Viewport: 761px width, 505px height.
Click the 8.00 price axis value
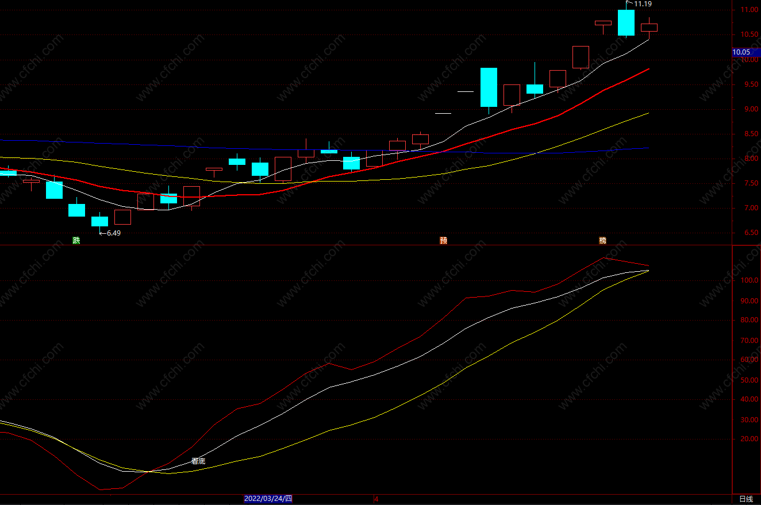(751, 159)
